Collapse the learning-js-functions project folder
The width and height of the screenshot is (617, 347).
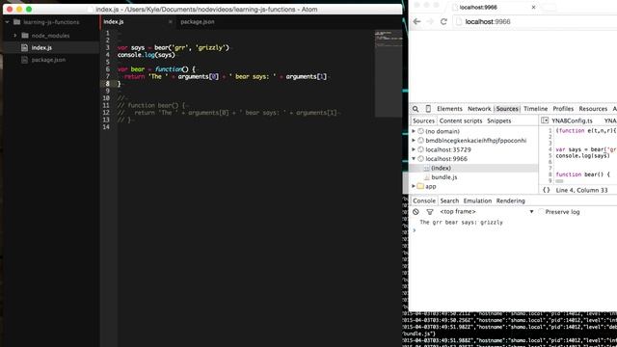click(7, 22)
